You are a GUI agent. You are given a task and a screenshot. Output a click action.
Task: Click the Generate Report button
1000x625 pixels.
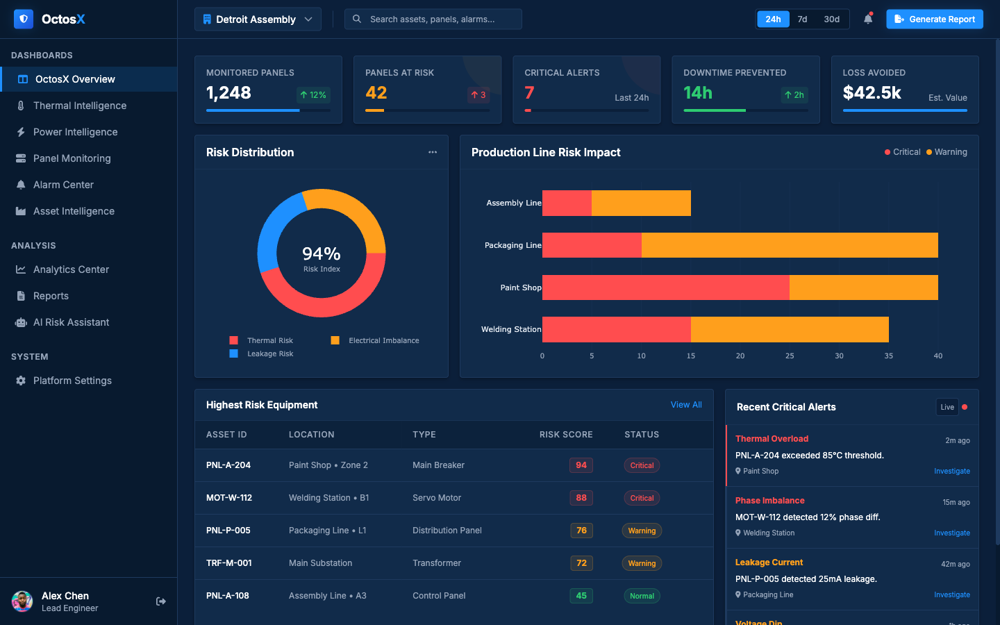pos(935,19)
